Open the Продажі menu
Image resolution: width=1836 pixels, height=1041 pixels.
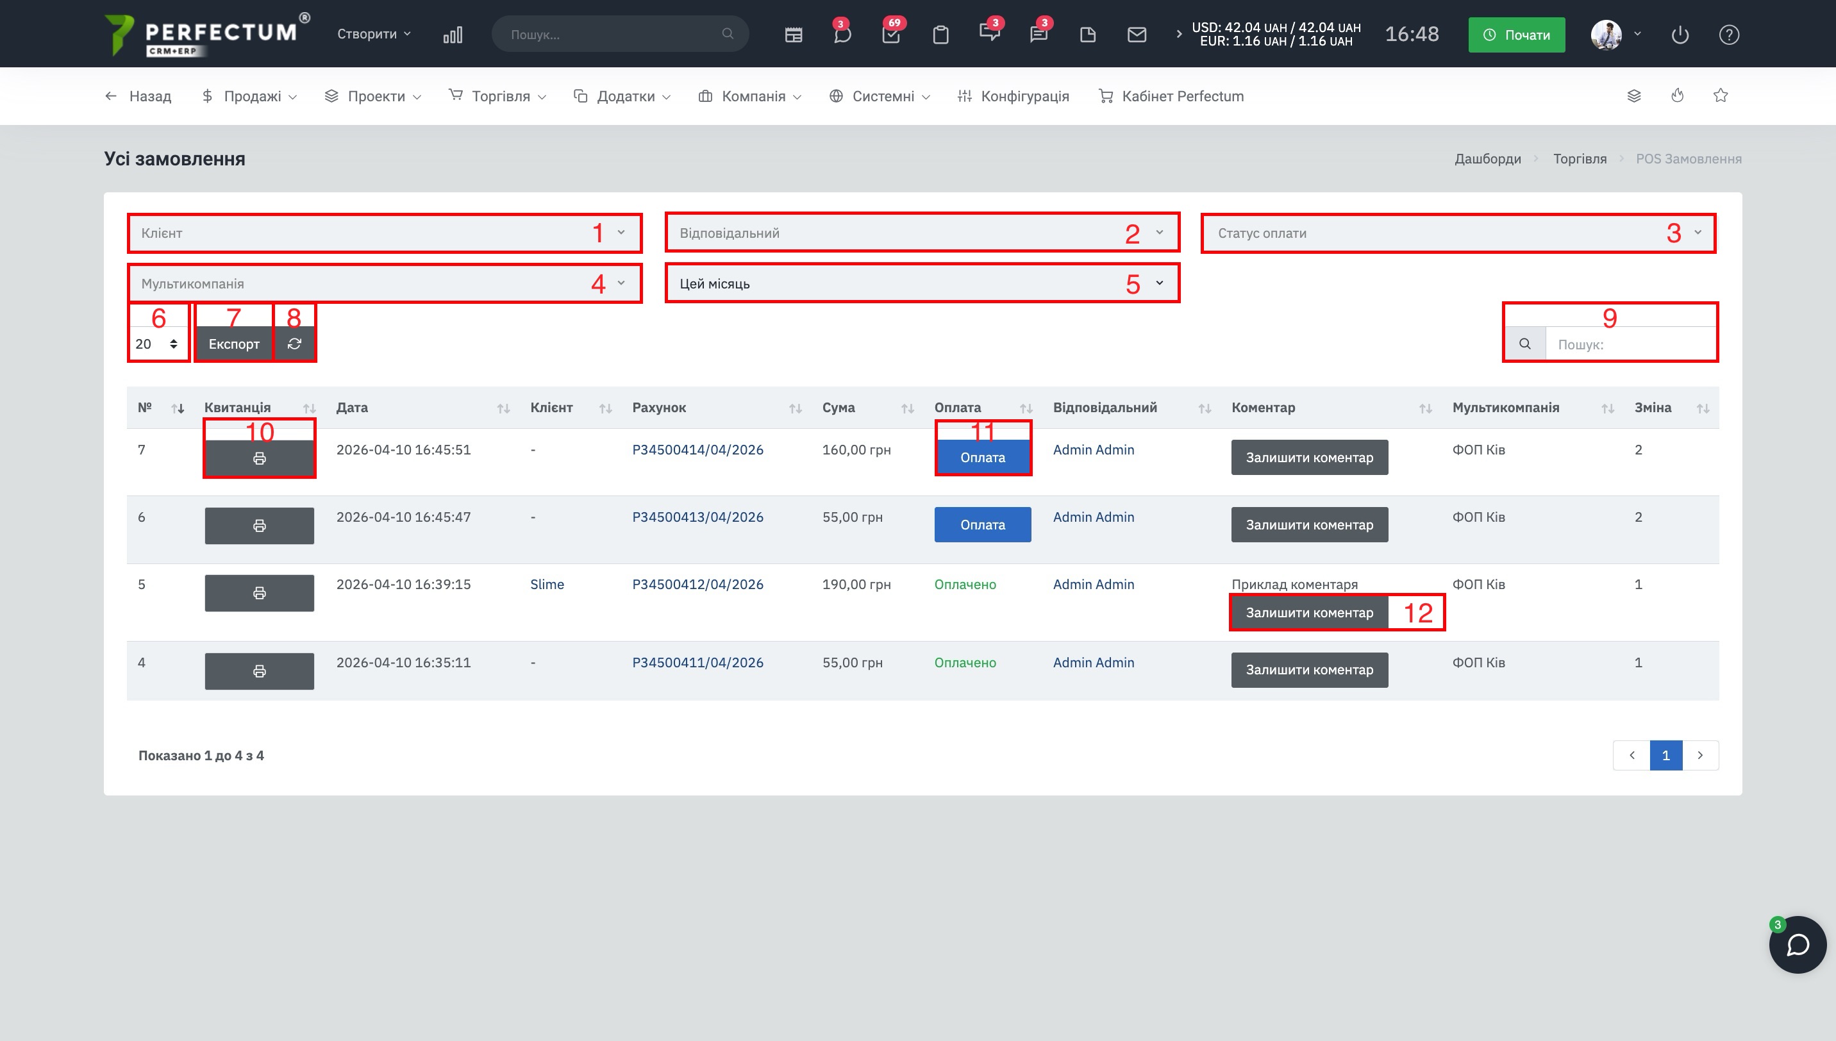pyautogui.click(x=251, y=96)
